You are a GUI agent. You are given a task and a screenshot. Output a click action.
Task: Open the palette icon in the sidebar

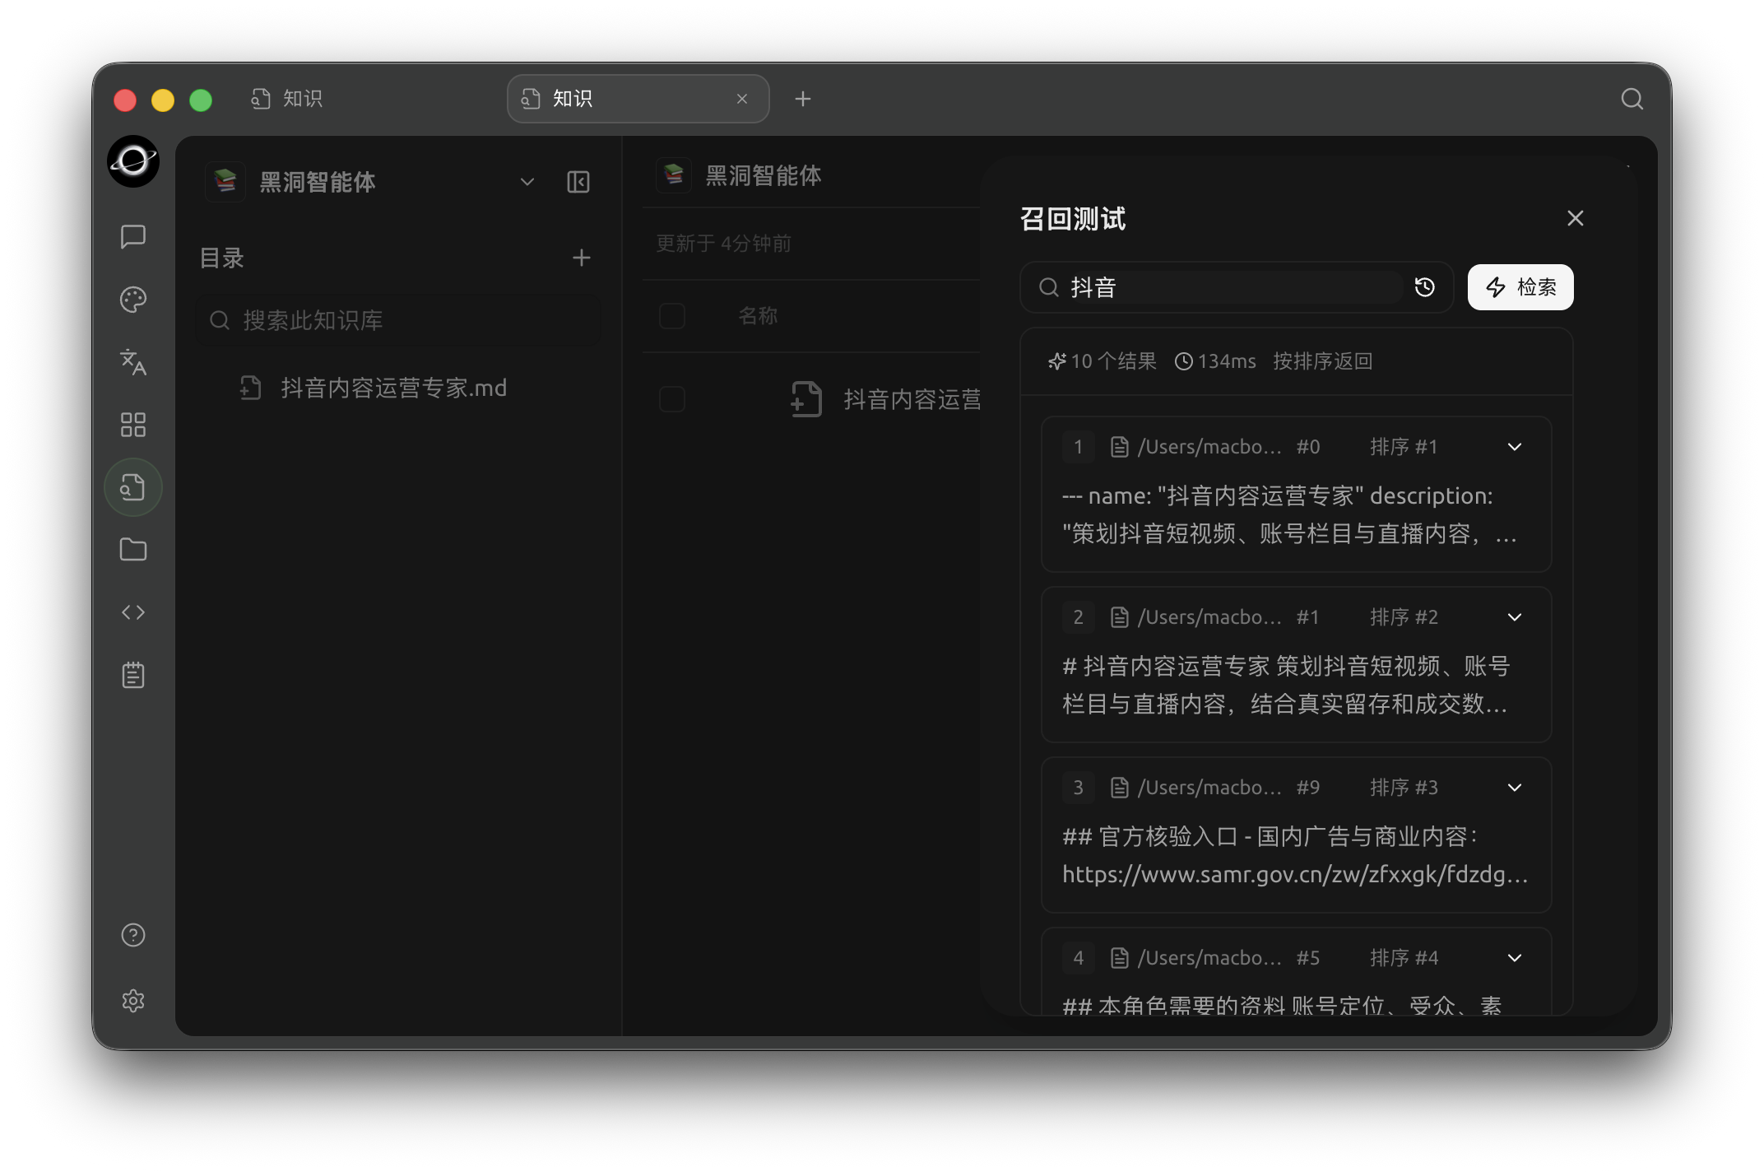132,300
